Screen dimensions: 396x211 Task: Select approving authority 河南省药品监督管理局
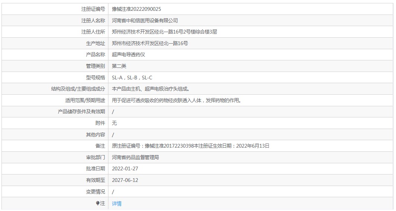pos(135,157)
